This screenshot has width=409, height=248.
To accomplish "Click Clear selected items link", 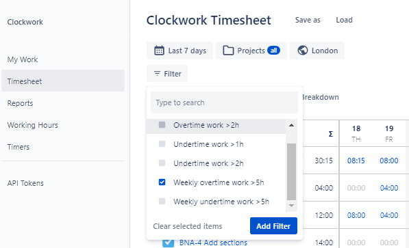I will coord(188,226).
